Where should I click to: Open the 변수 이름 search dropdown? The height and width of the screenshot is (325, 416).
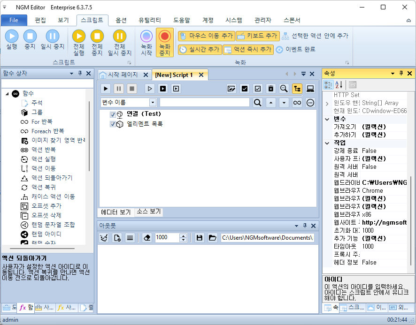point(153,103)
